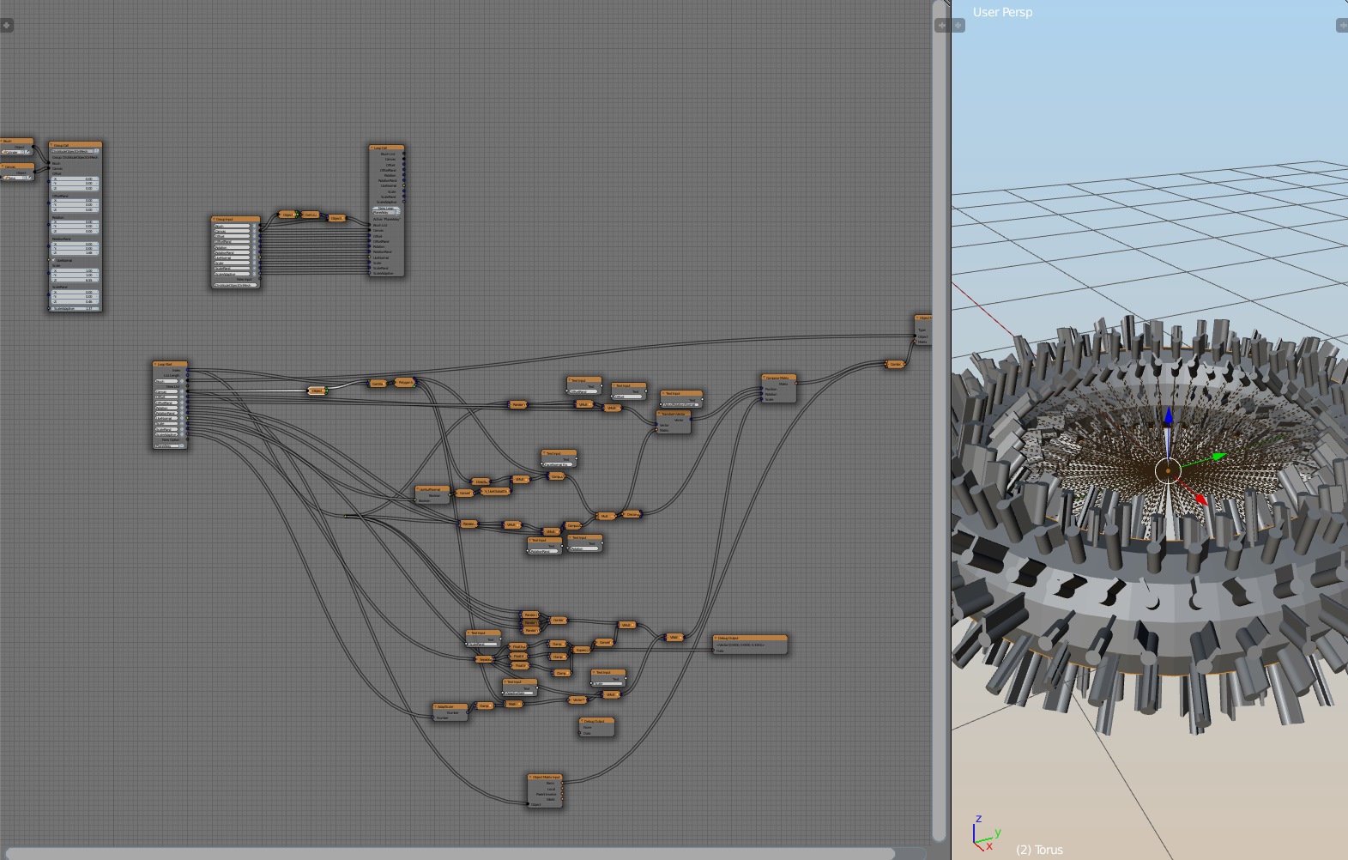
Task: Click eyedropper beside Cylinder object field
Action: click(28, 152)
